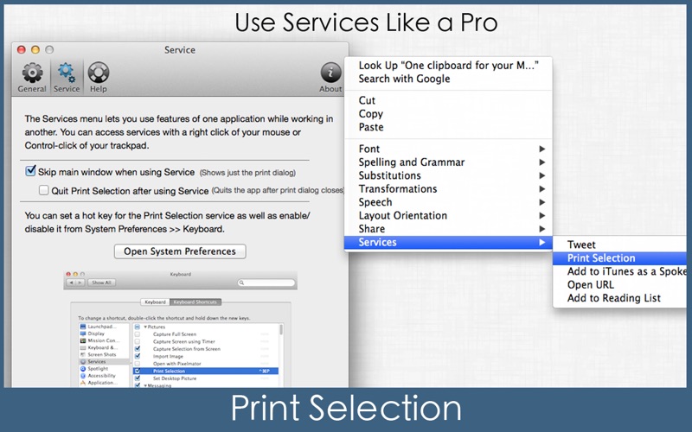This screenshot has height=432, width=692.
Task: Open the General preferences gear icon
Action: coord(32,74)
